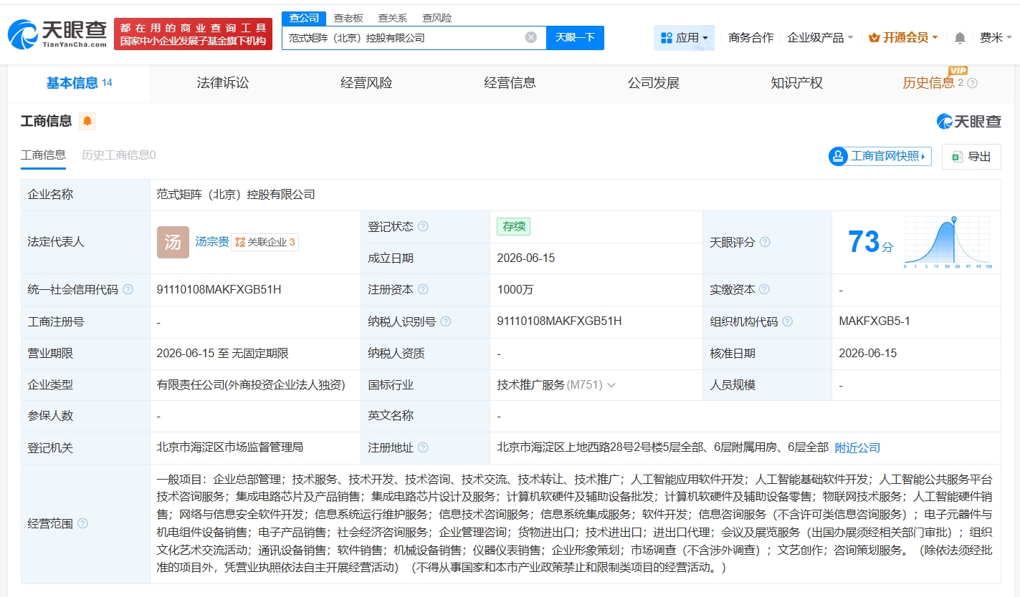This screenshot has height=597, width=1020.
Task: Expand the 技术推广服务 industry chevron
Action: [611, 384]
